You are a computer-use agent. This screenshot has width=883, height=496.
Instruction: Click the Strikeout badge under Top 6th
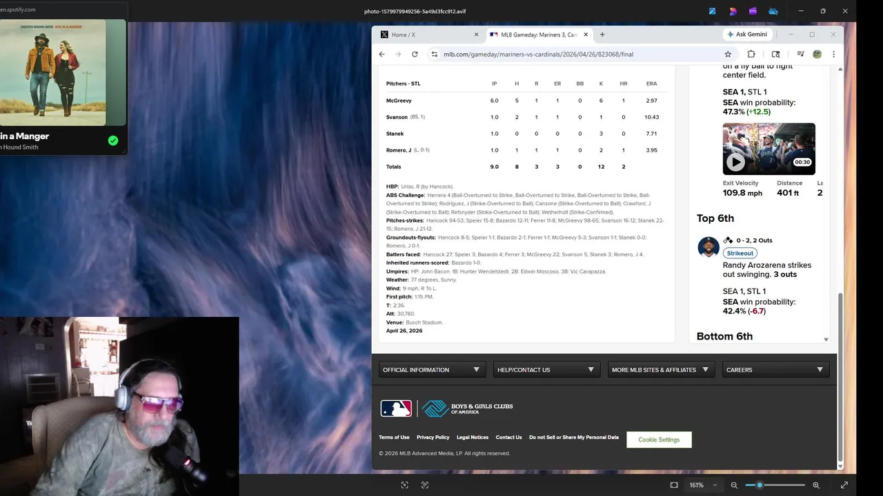pyautogui.click(x=740, y=254)
